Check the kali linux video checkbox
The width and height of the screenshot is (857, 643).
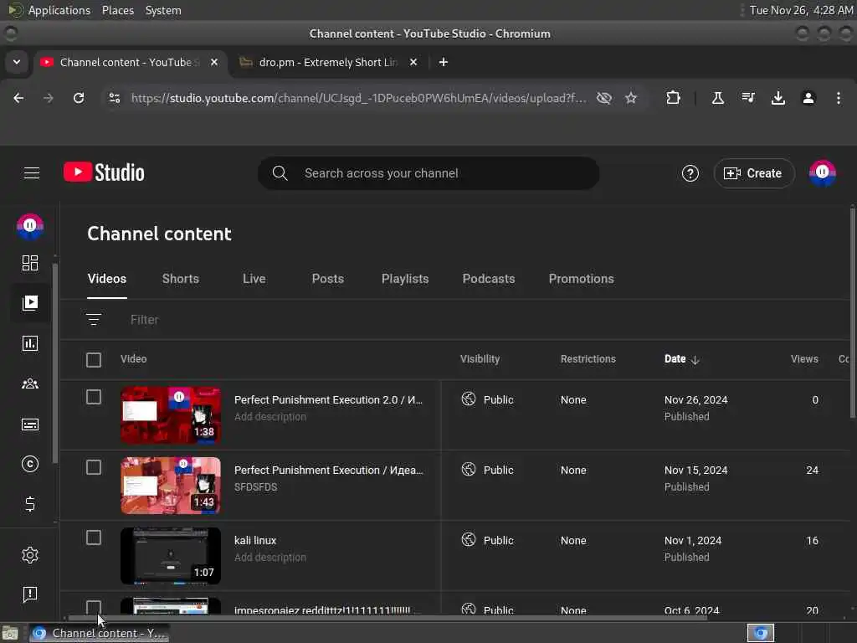(94, 538)
